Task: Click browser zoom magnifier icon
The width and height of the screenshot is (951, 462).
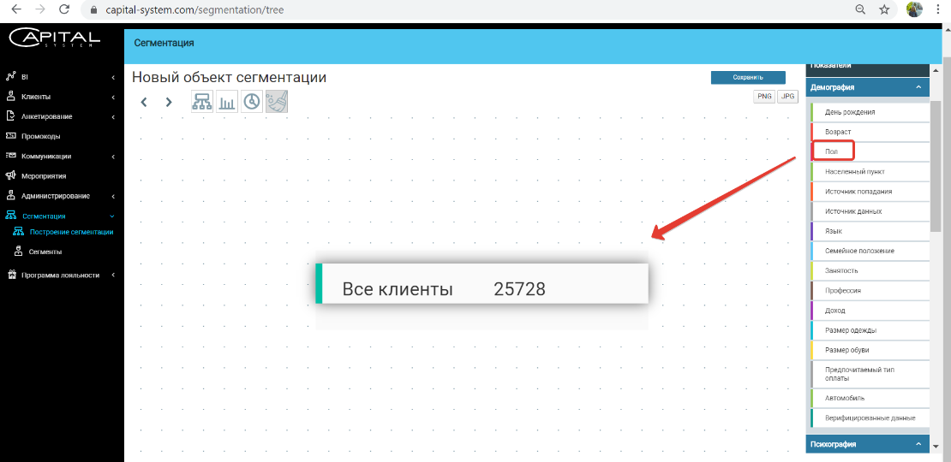Action: (x=860, y=9)
